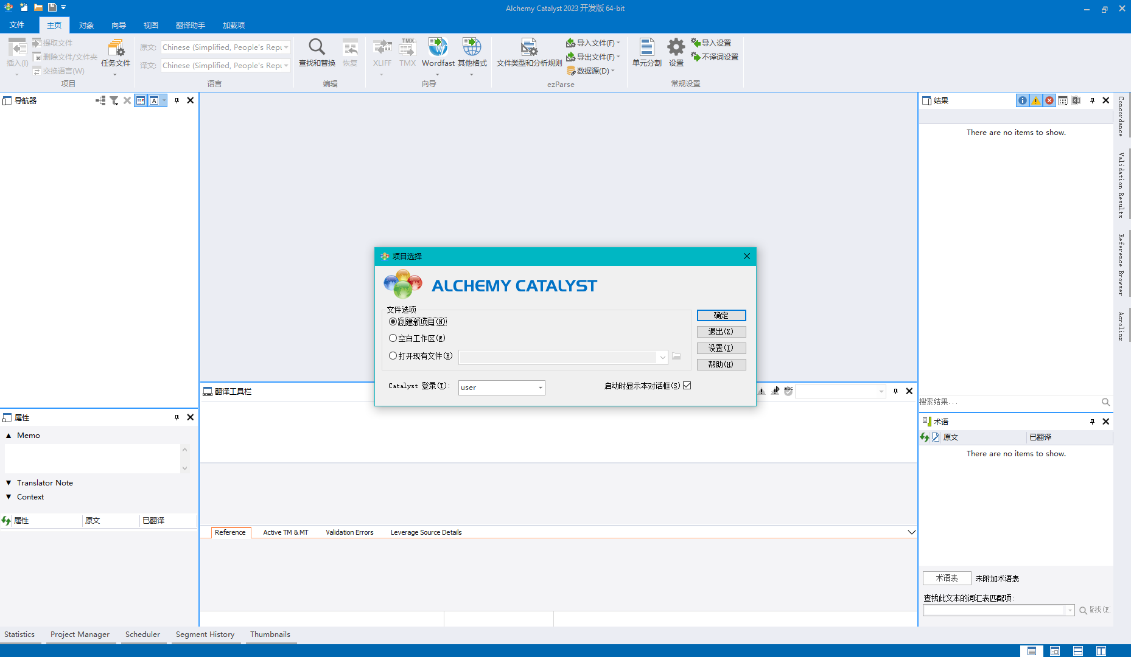Open the quick access toolbar customize arrow
The height and width of the screenshot is (657, 1131).
(63, 7)
